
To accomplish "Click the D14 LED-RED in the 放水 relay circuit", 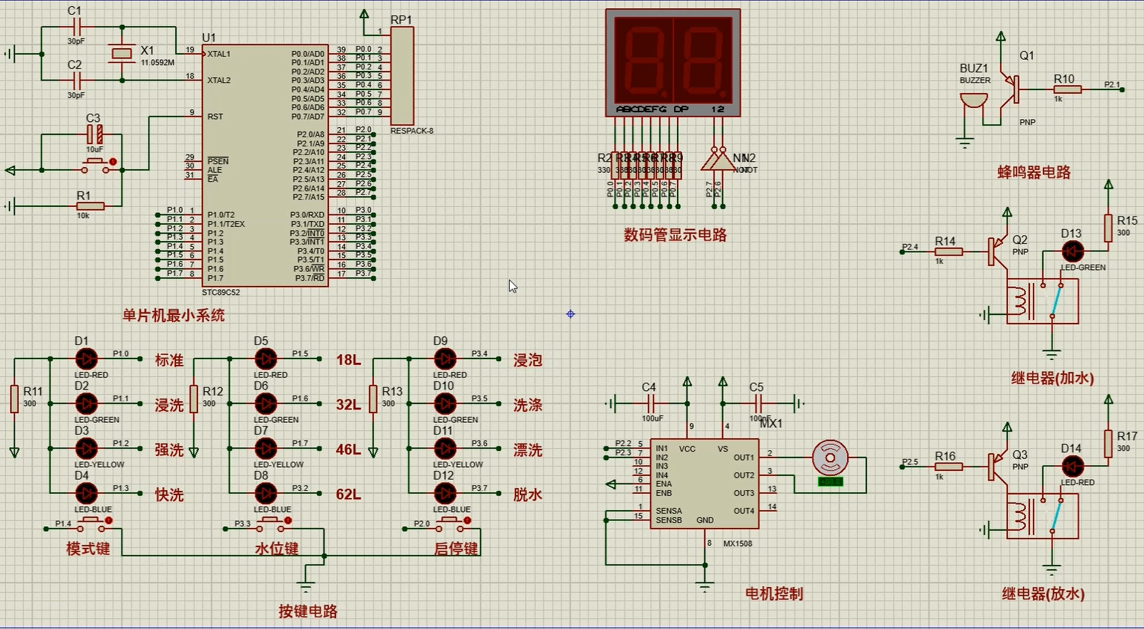I will [1072, 466].
